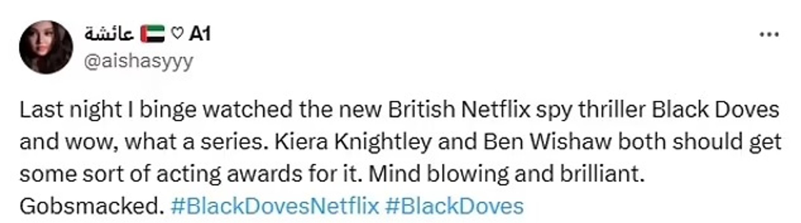The width and height of the screenshot is (801, 223).
Task: Click the Arabic display name عائشة
Action: click(109, 34)
